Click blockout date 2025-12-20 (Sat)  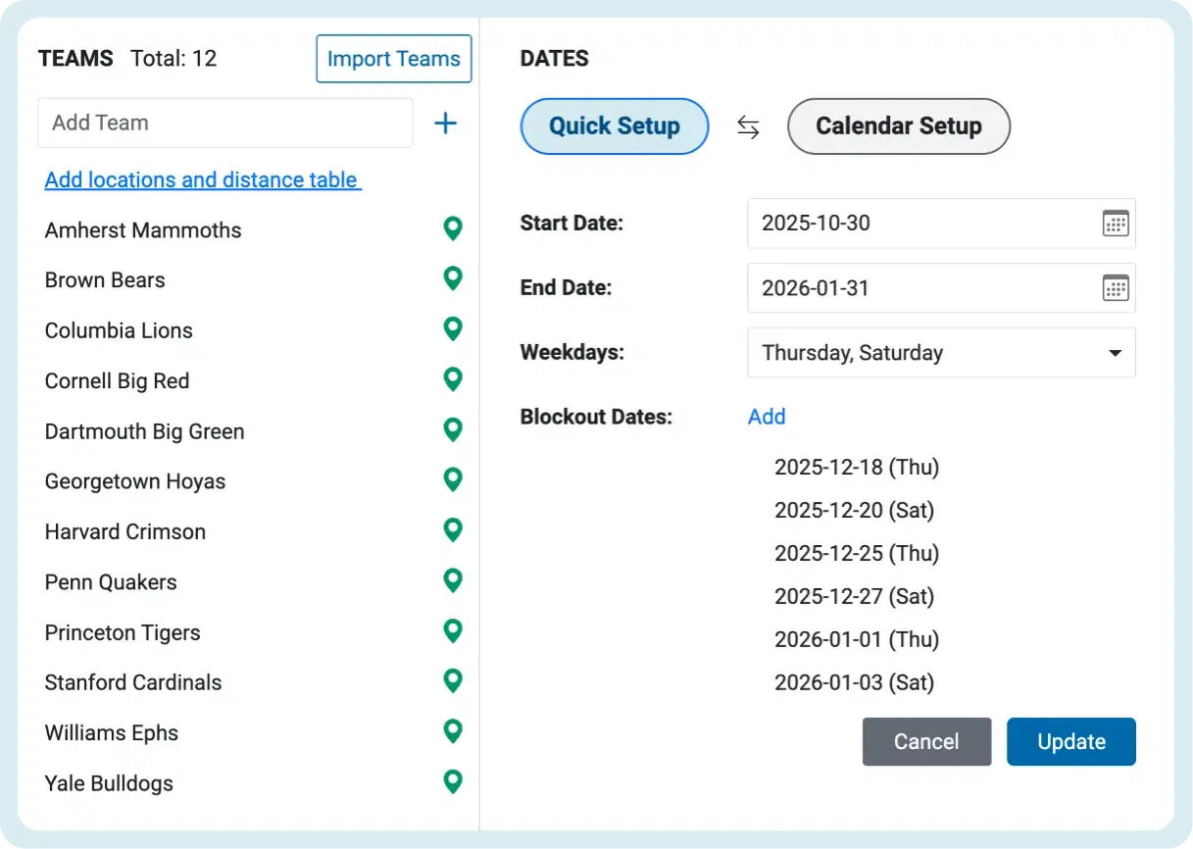point(854,510)
